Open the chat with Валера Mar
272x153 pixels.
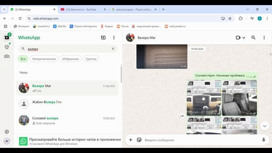[67, 88]
